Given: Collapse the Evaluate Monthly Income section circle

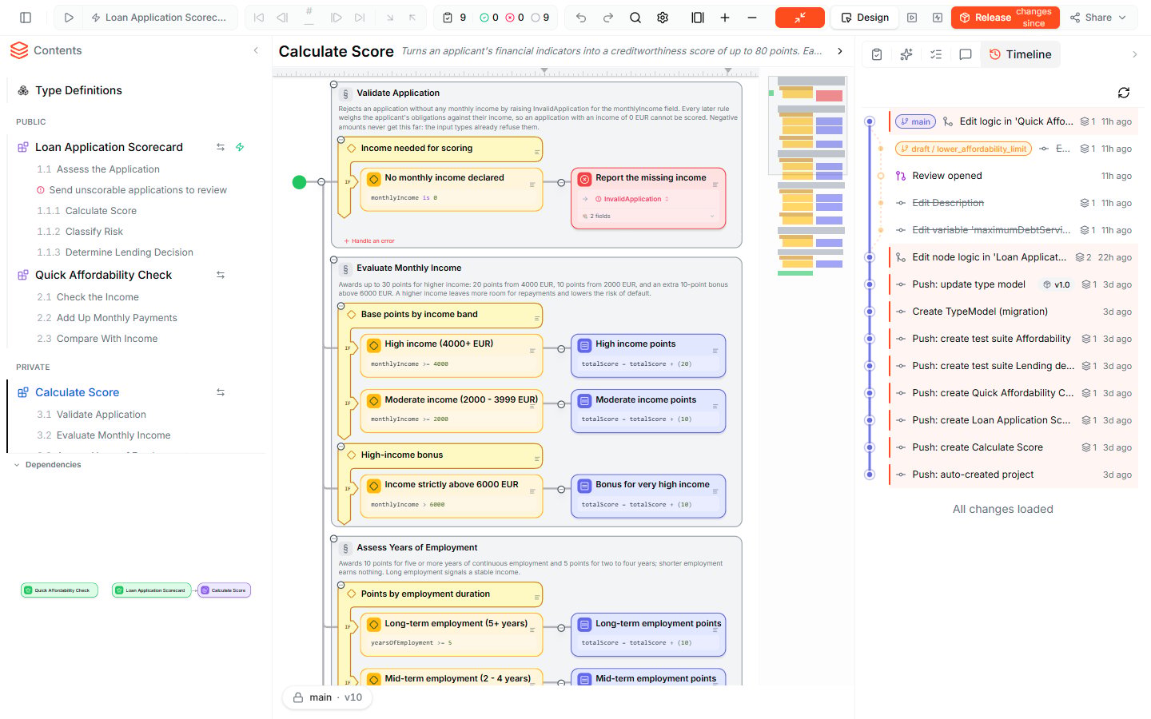Looking at the screenshot, I should point(334,260).
